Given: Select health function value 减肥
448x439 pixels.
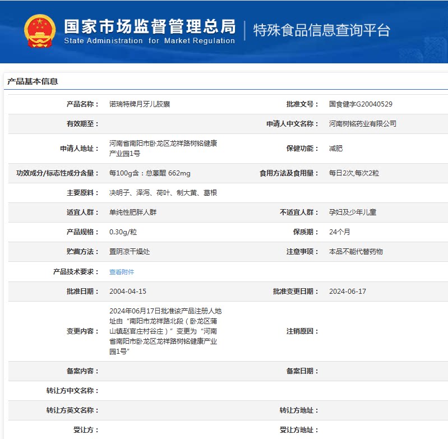Looking at the screenshot, I should pyautogui.click(x=336, y=148).
